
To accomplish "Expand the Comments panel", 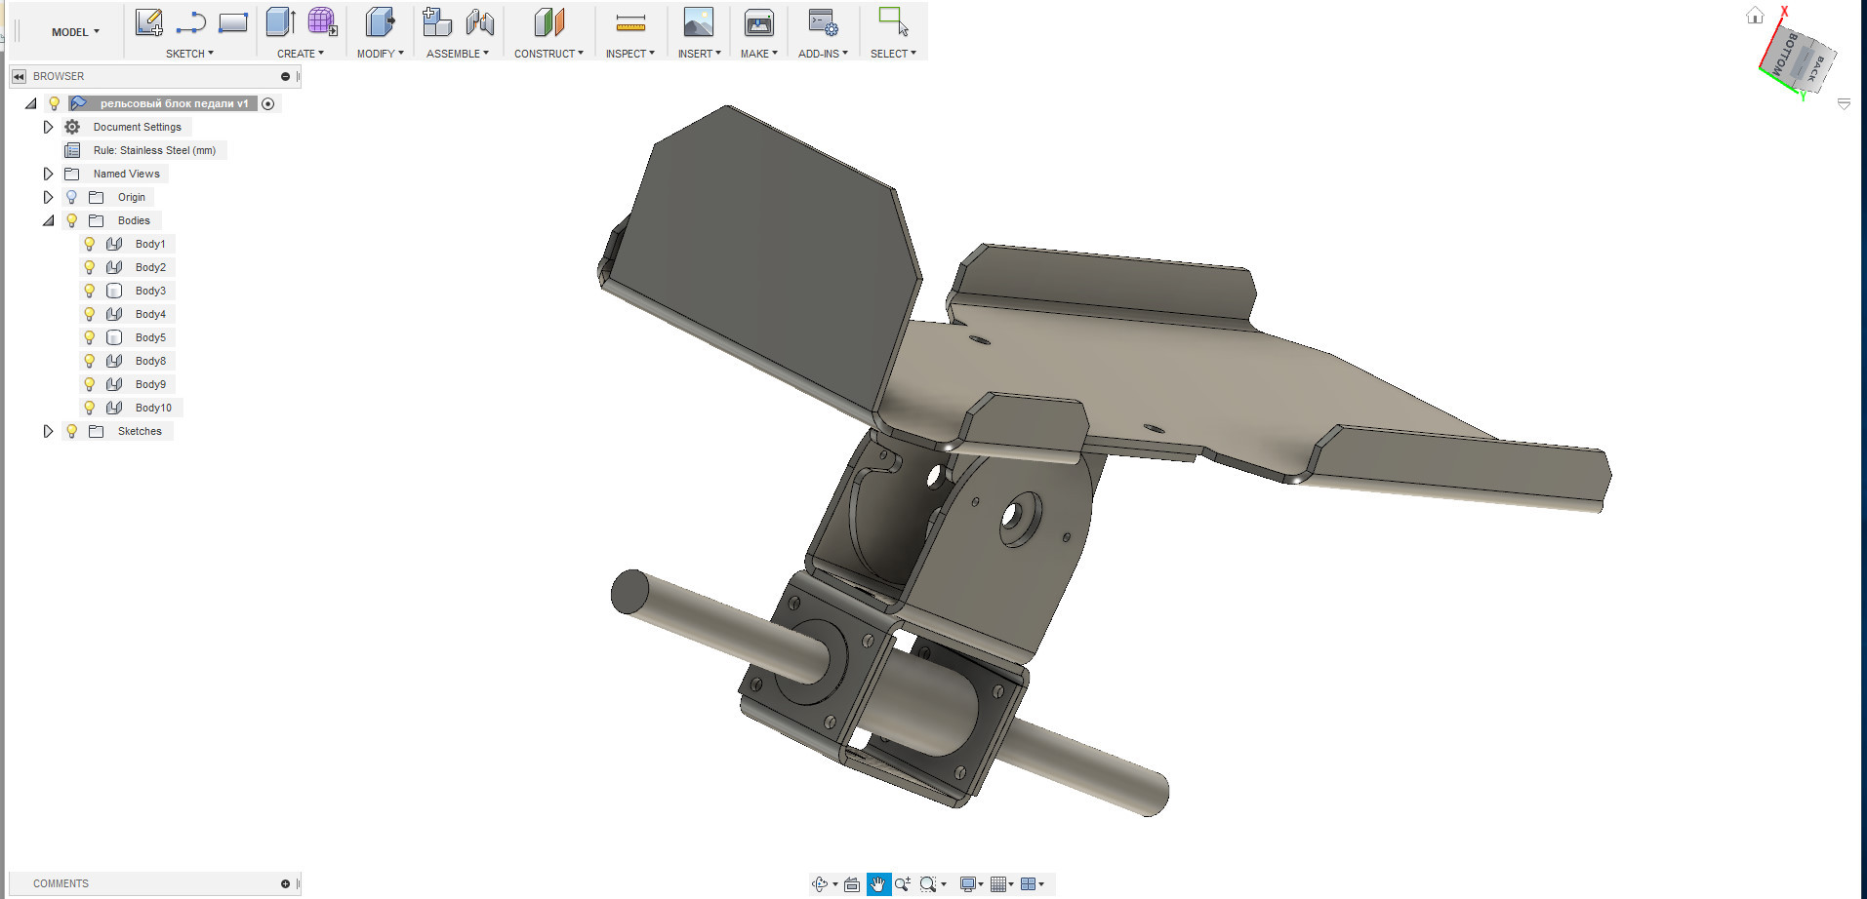I will pyautogui.click(x=285, y=883).
